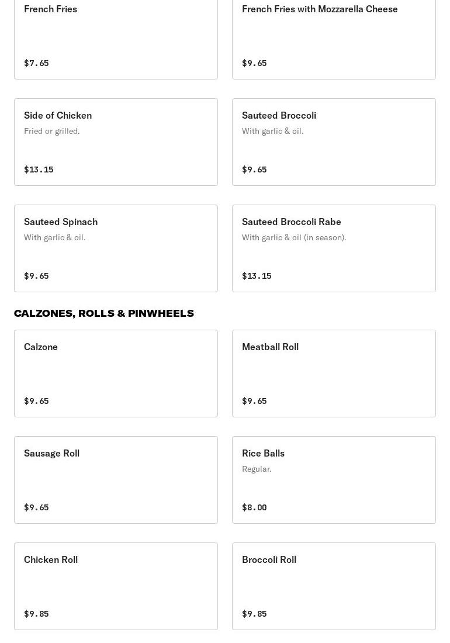Viewport: 450px width, 643px height.
Task: Select the Sausage Roll item
Action: click(x=51, y=454)
